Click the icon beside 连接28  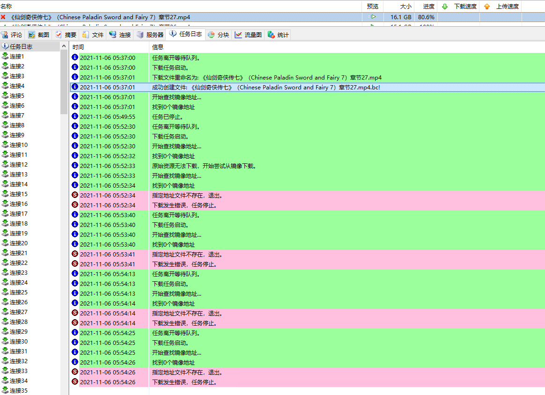[x=5, y=322]
